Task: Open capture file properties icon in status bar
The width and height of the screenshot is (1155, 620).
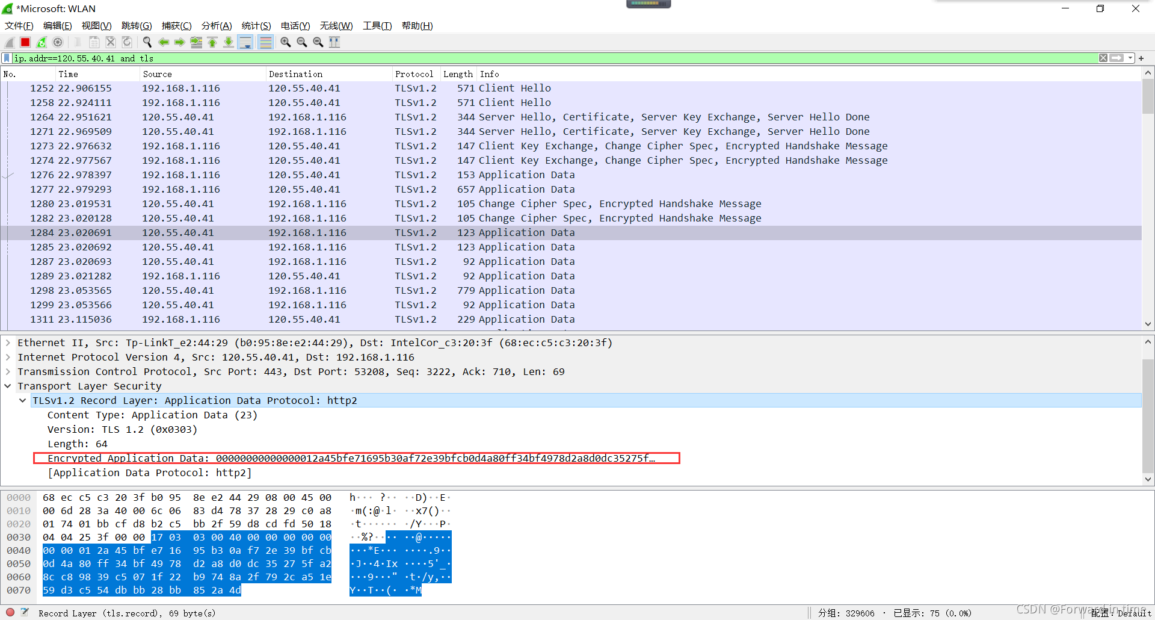Action: point(25,612)
